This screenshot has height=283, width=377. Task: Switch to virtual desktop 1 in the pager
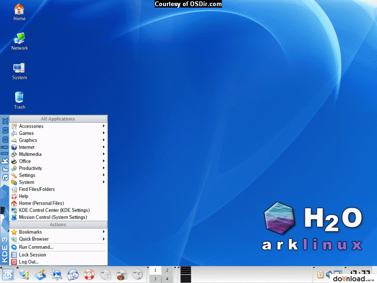[x=156, y=270]
